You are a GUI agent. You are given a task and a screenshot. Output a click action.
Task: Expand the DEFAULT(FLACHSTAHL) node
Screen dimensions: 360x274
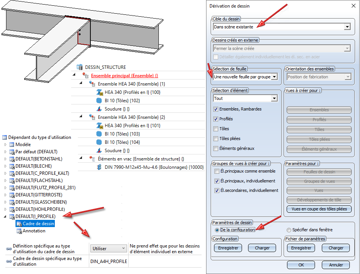point(6,181)
